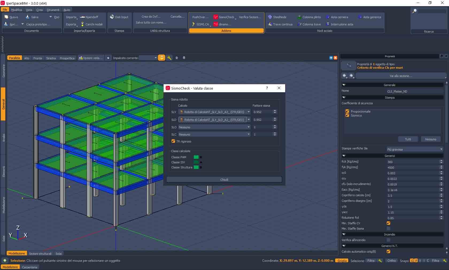Go to previous property with back arrow
The image size is (449, 270).
click(345, 76)
